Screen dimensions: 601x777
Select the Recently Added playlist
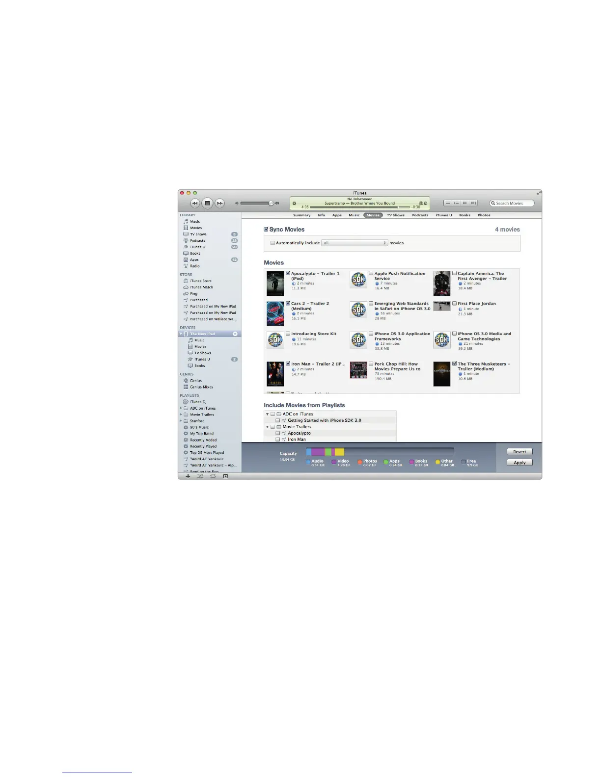203,440
